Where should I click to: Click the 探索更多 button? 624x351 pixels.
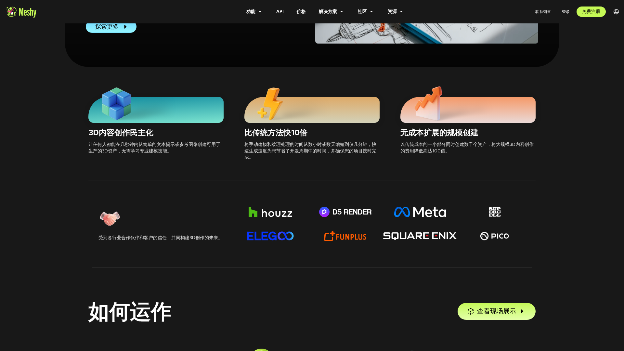point(111,27)
